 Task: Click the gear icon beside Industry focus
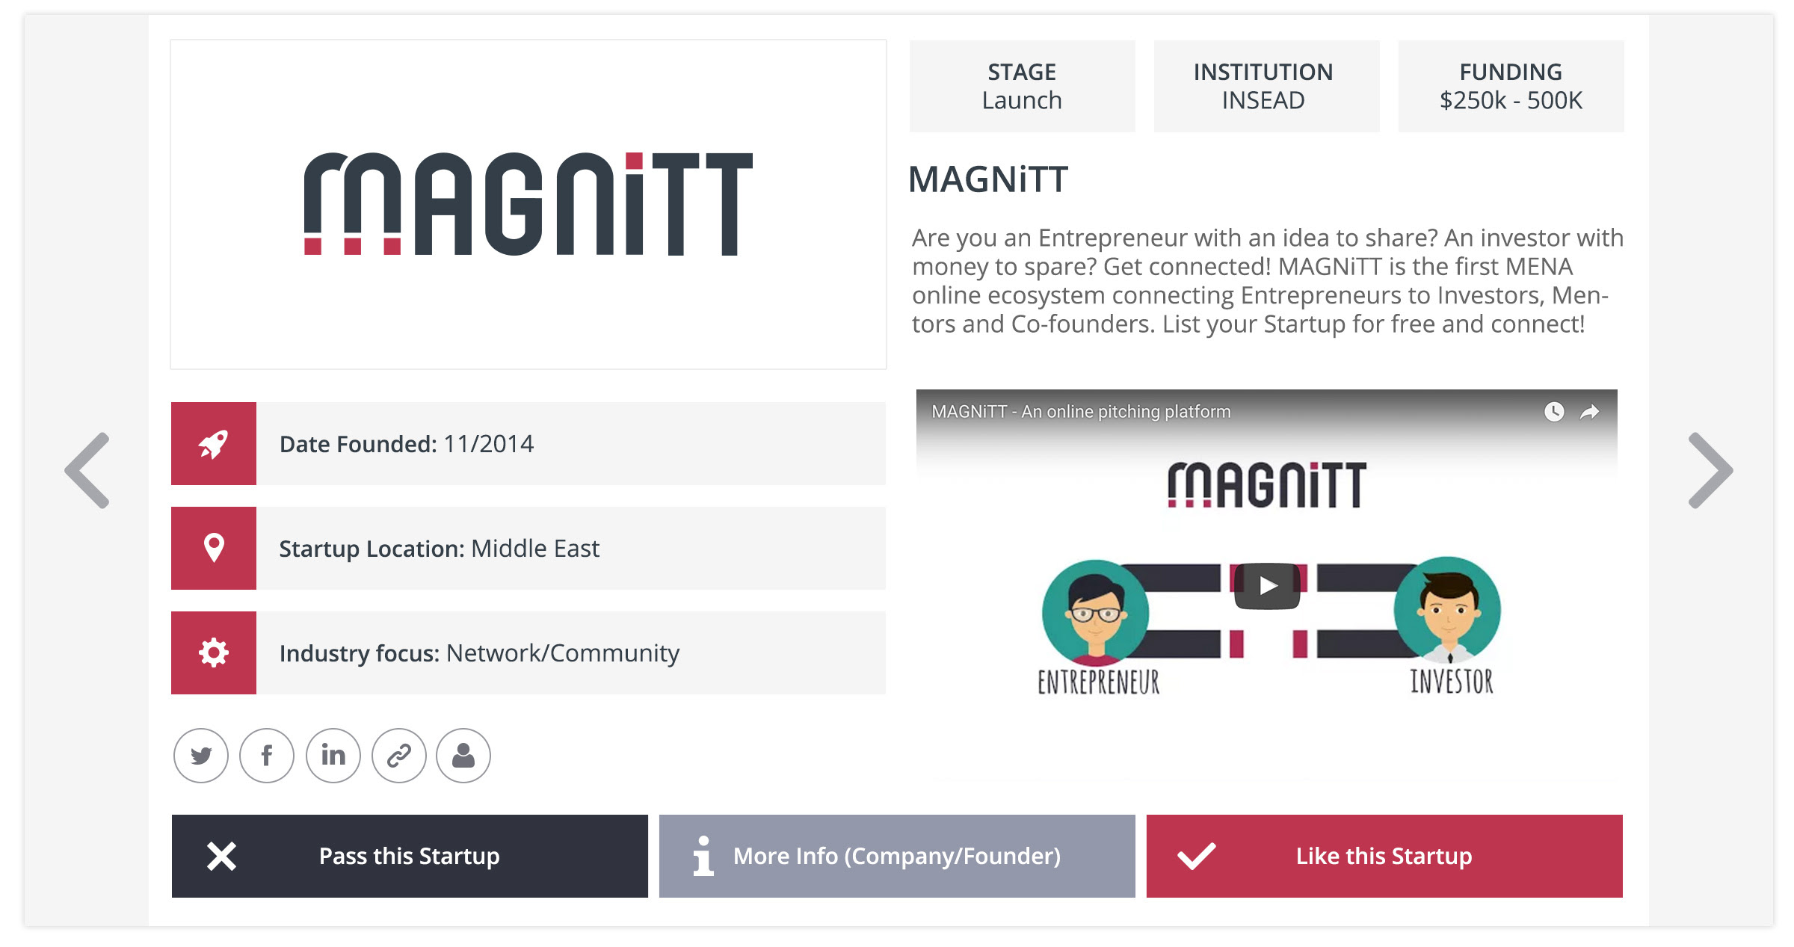pos(214,653)
